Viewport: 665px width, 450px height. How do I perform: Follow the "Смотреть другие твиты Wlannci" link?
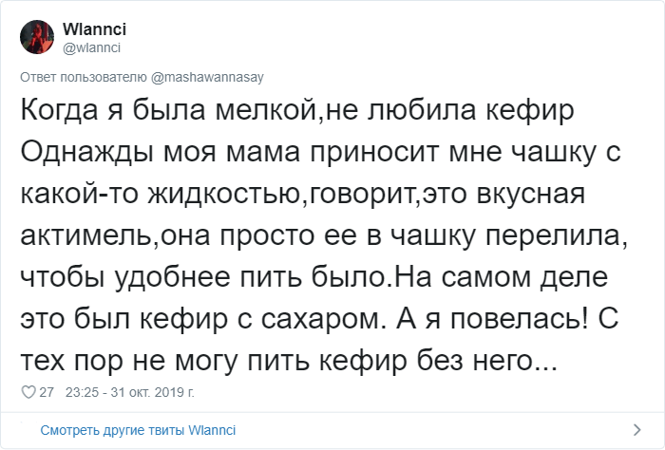(138, 430)
